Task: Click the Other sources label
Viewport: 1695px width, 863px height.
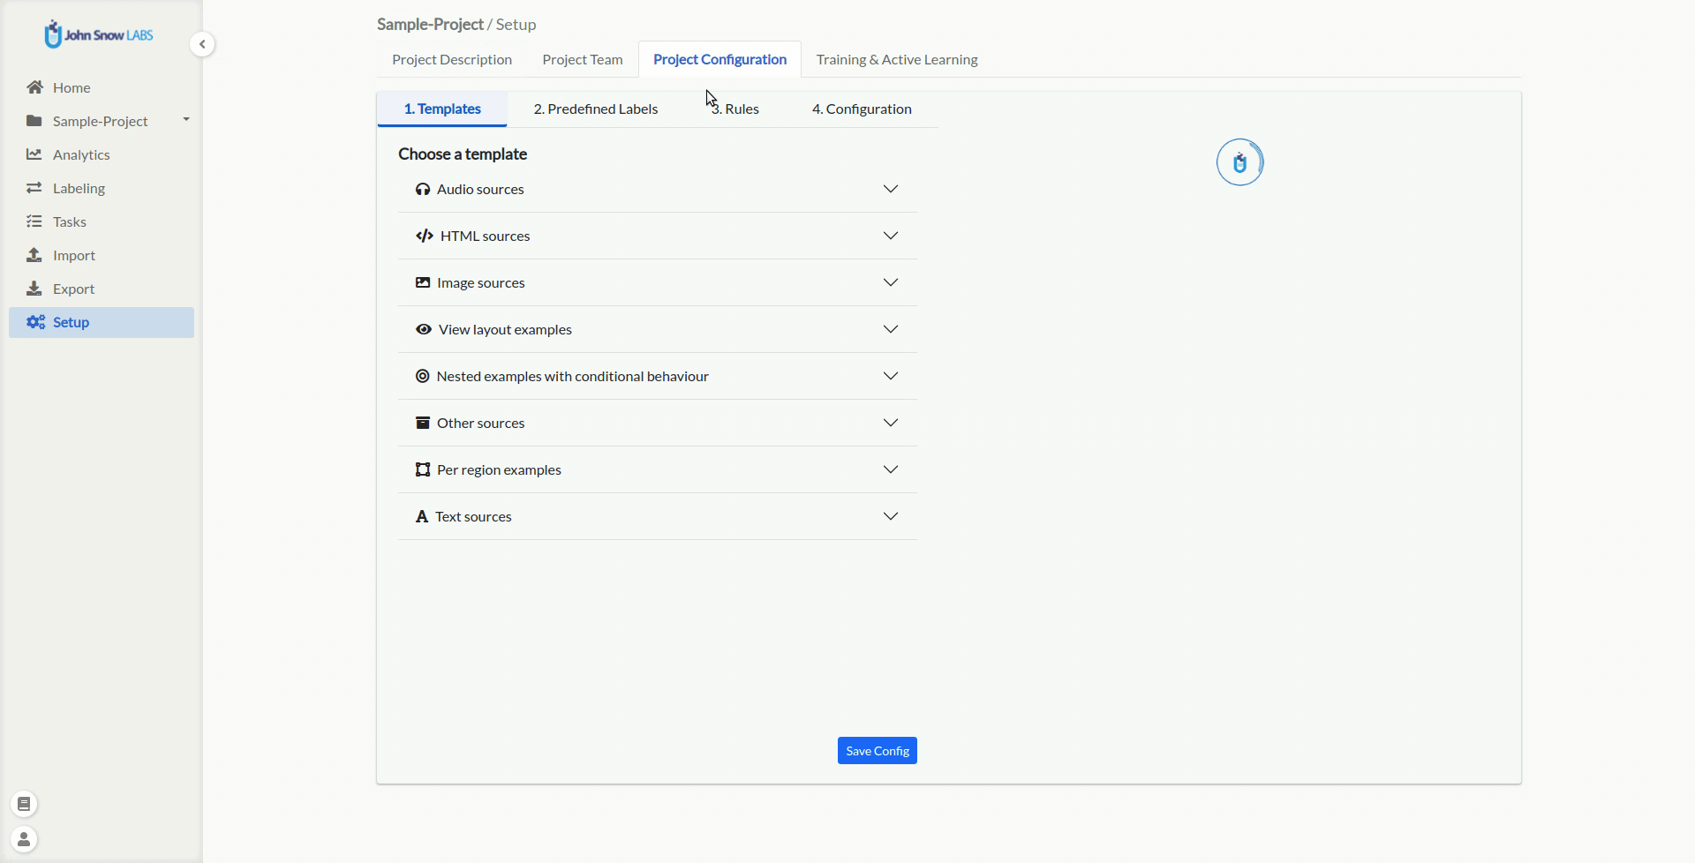Action: click(481, 423)
